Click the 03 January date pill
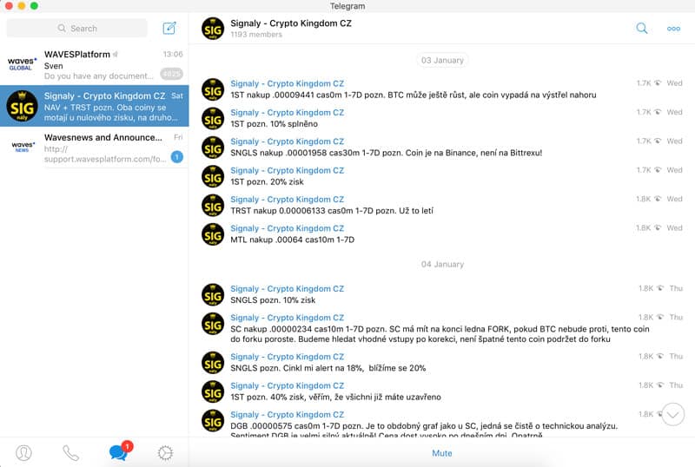The height and width of the screenshot is (467, 695). tap(442, 60)
